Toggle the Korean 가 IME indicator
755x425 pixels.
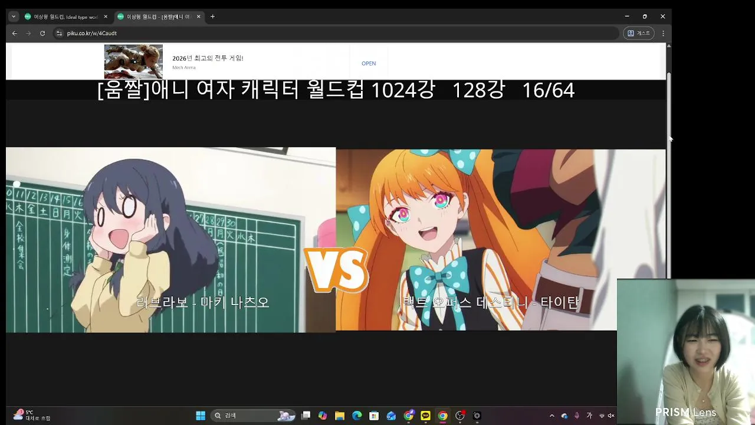[x=589, y=416]
